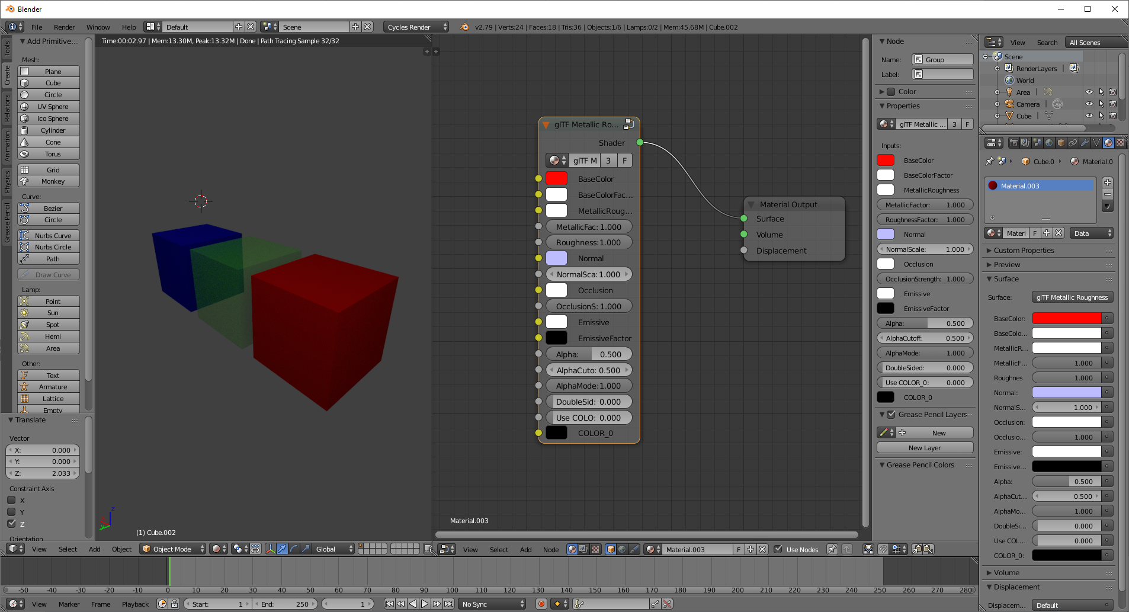The width and height of the screenshot is (1129, 612).
Task: Open the Mesh Data properties tab (triangle icon)
Action: (1096, 143)
